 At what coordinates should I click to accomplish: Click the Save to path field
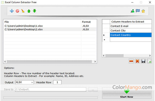click(x=51, y=89)
